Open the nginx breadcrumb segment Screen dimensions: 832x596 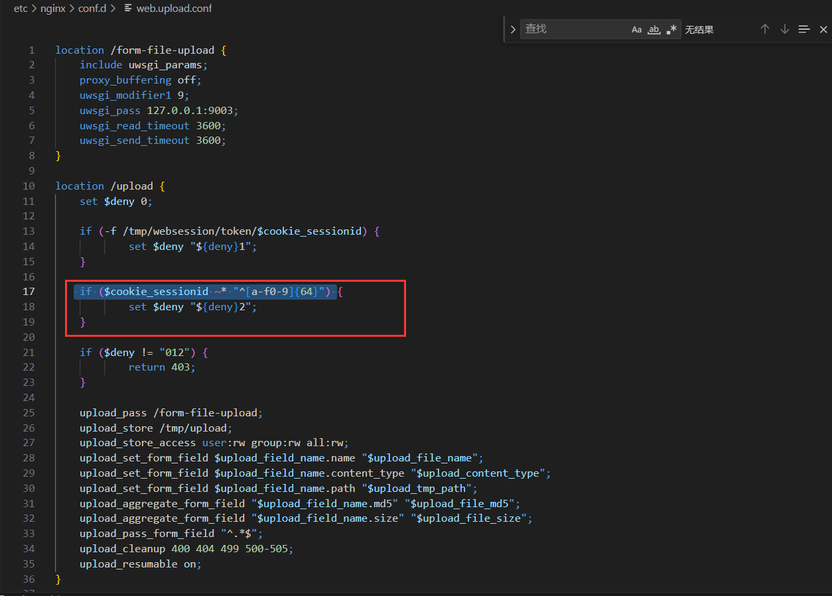click(52, 9)
